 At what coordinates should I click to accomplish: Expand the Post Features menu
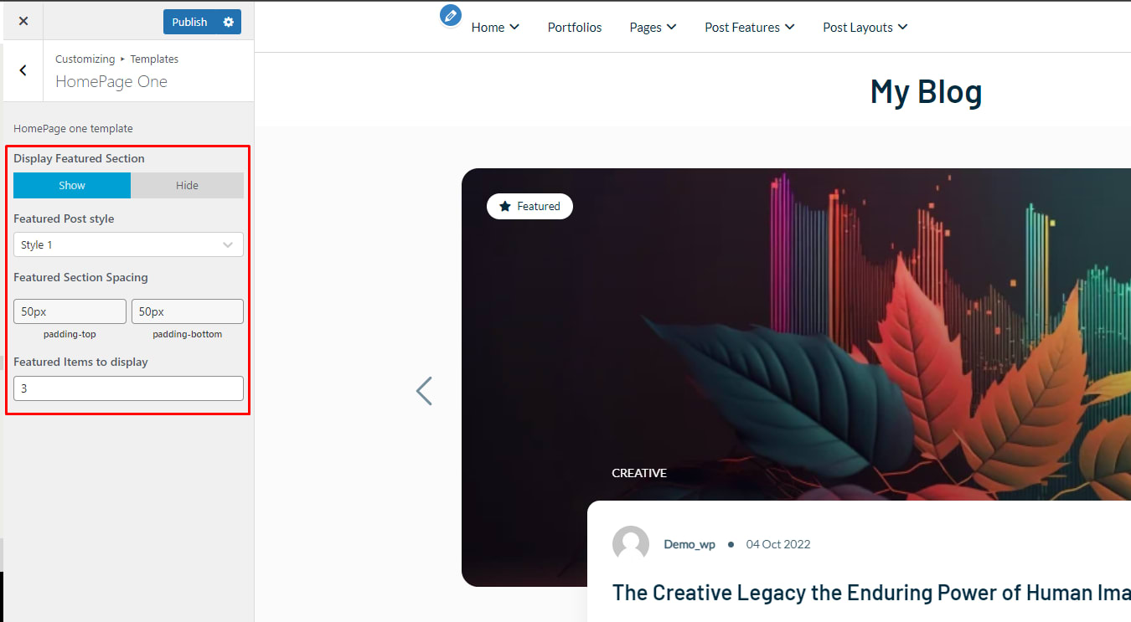click(750, 28)
